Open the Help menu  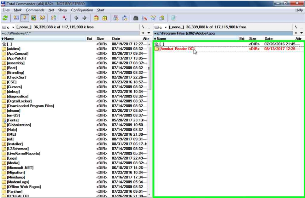[x=299, y=10]
